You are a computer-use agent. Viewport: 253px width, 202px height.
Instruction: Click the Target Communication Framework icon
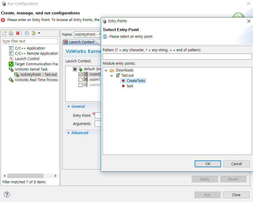pos(11,64)
